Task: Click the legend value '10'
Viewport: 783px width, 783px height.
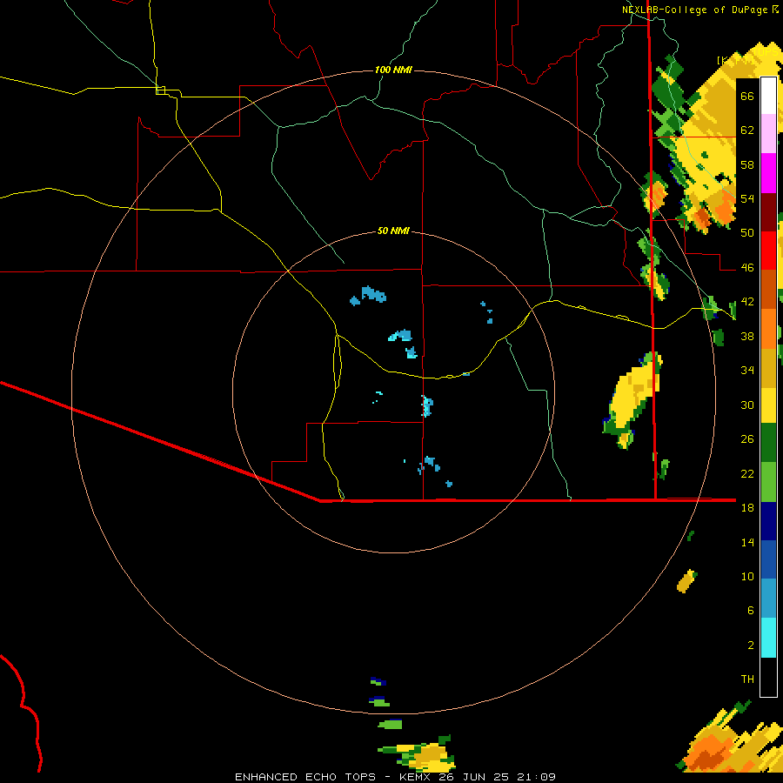Action: pos(747,576)
